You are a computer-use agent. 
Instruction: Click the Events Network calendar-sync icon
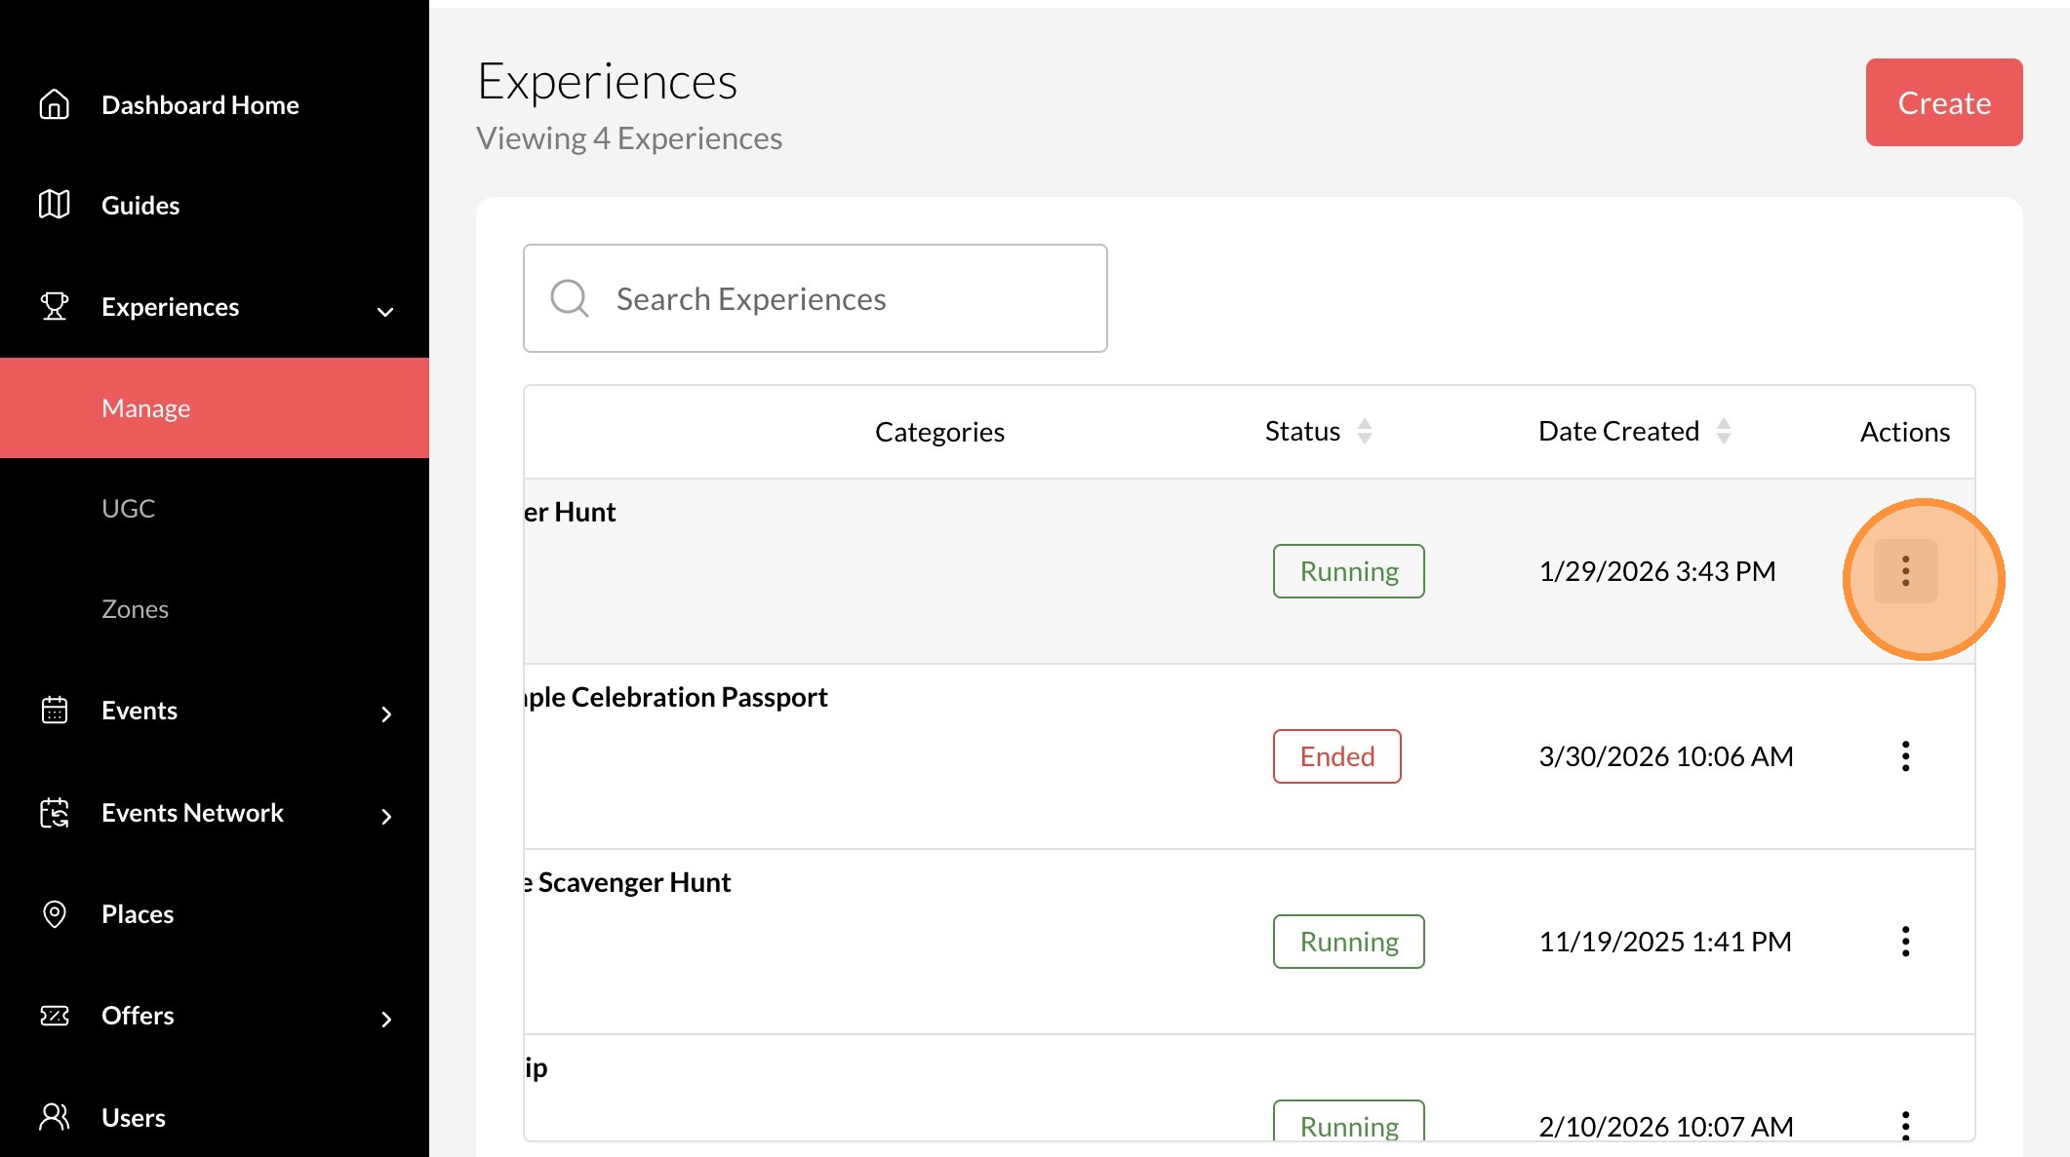tap(55, 813)
